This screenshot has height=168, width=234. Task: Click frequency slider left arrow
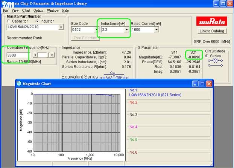point(35,55)
